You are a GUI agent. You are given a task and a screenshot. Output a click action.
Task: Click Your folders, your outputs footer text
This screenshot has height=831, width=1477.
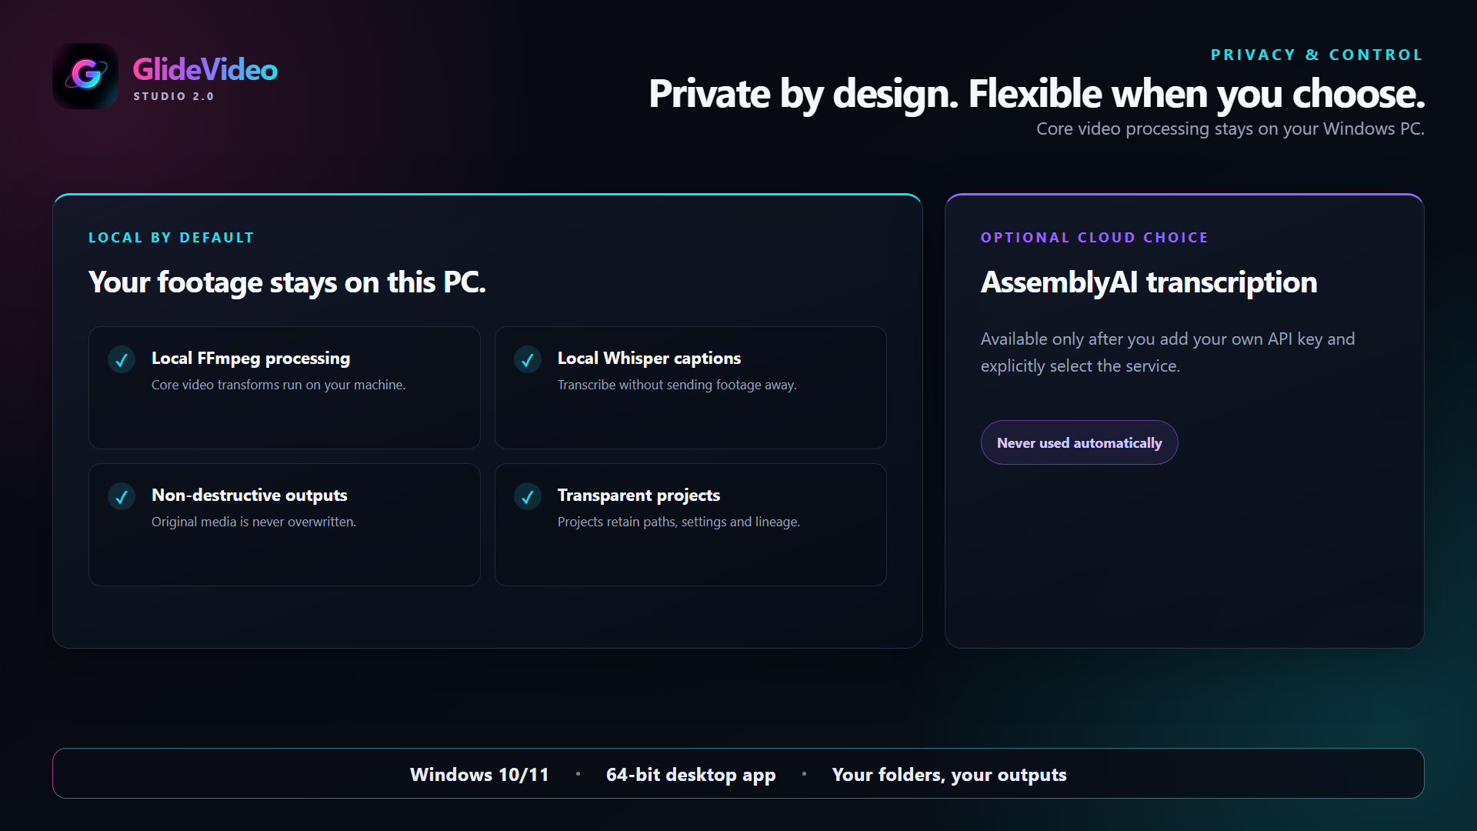(949, 774)
